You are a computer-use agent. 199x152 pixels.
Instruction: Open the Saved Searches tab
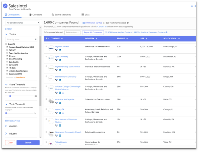[x=61, y=14]
